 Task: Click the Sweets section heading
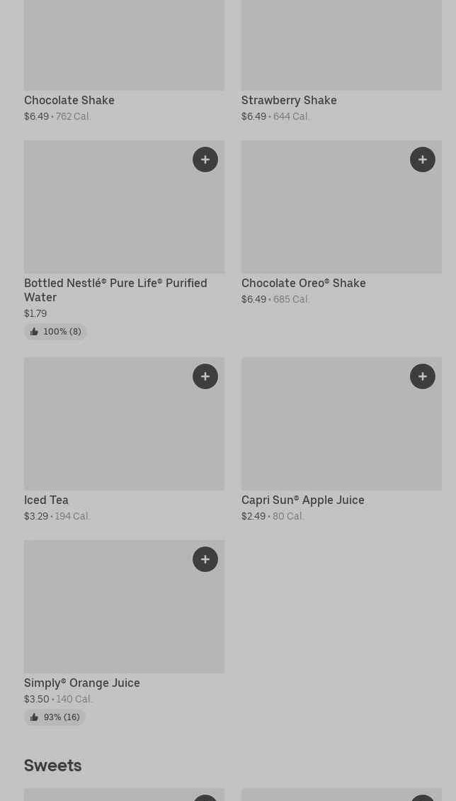[x=53, y=766]
